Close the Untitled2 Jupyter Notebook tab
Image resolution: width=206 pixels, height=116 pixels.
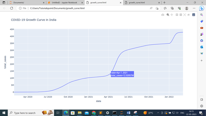[82, 3]
